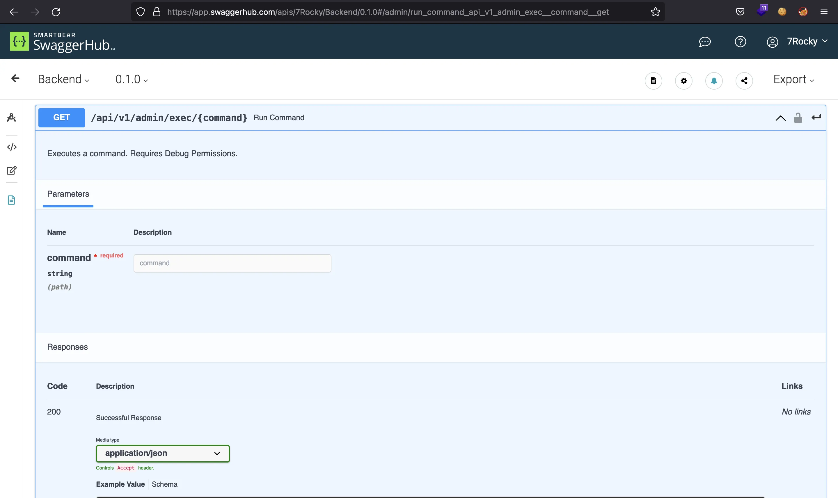This screenshot has width=838, height=498.
Task: Open the authorization lock on Run Command
Action: point(798,118)
